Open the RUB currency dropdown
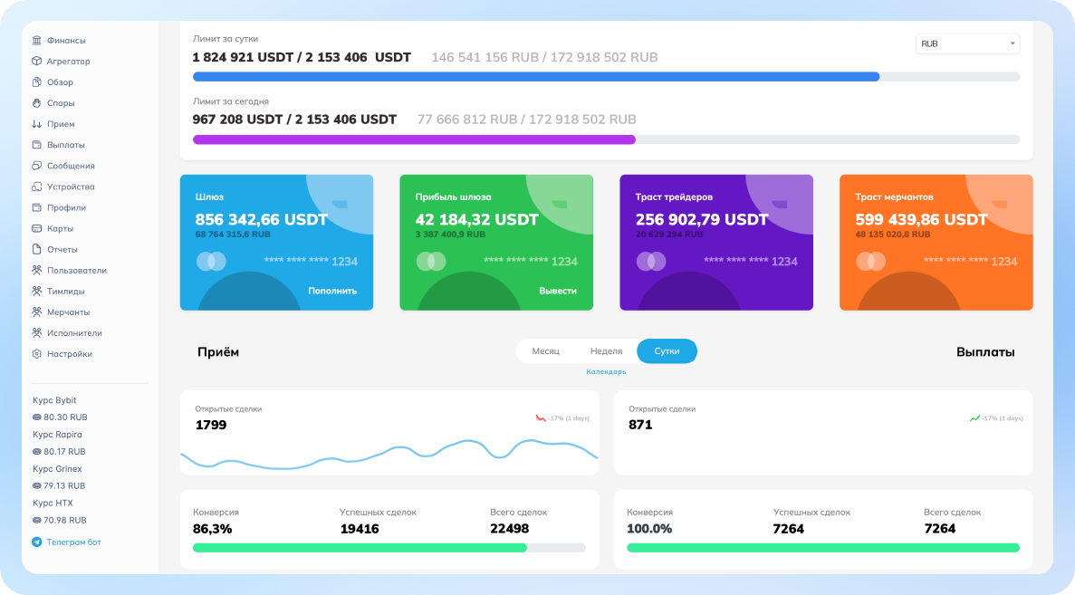The width and height of the screenshot is (1075, 595). pos(967,43)
